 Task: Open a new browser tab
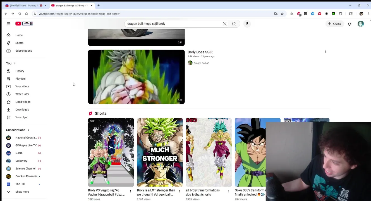[x=99, y=6]
